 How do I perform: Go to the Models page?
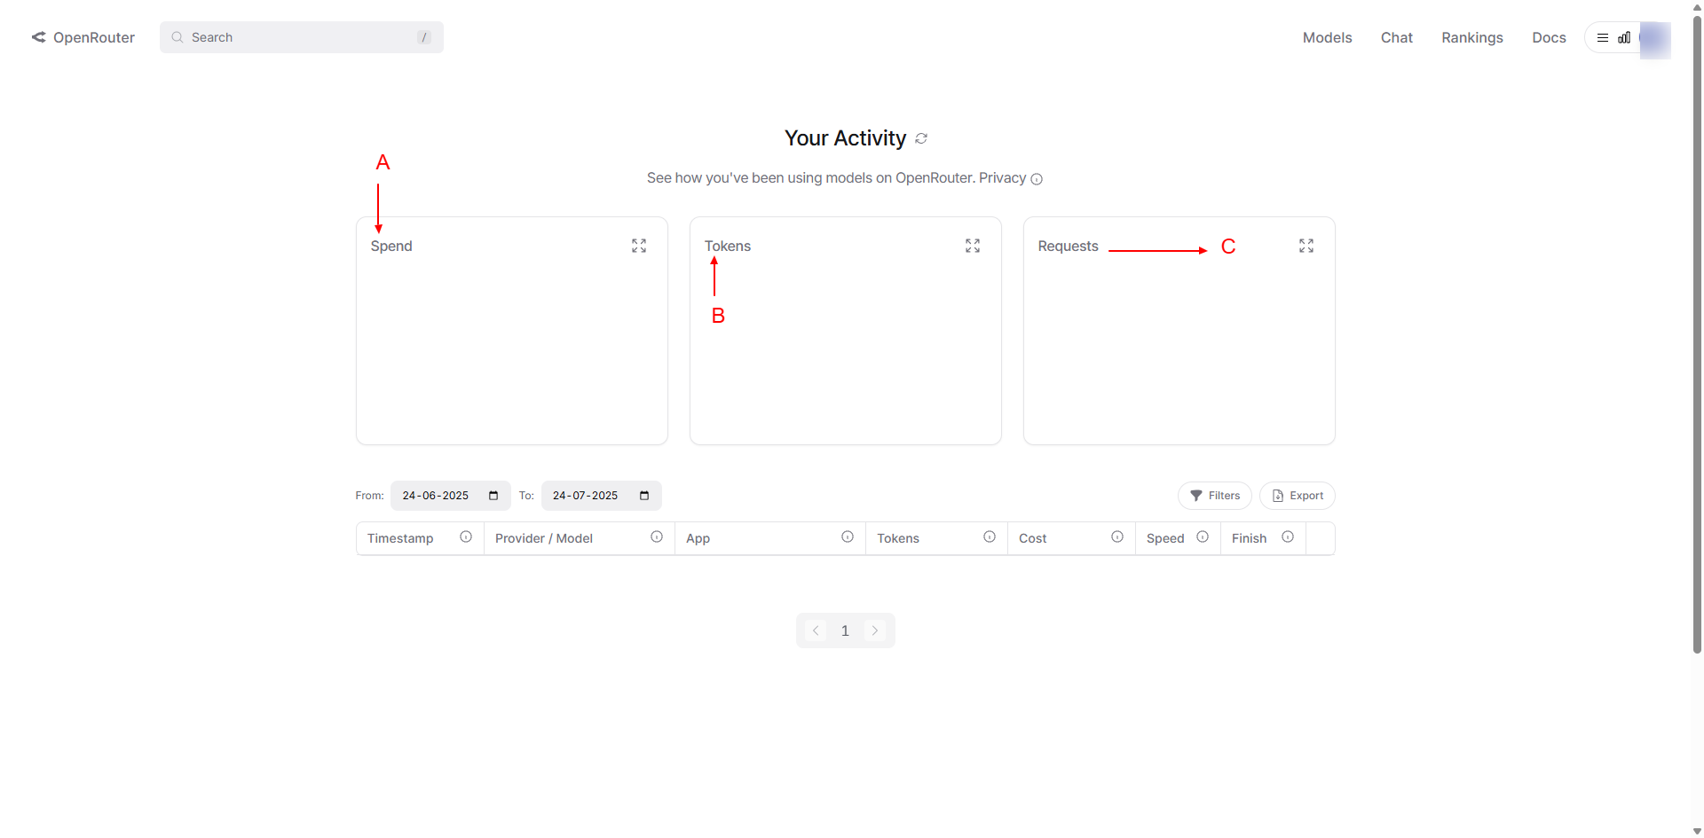click(1327, 37)
